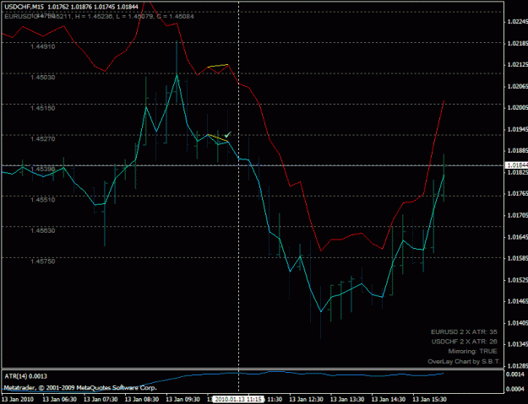Screen dimensions: 528x404
Task: Click the 13 Jan 06:30 time axis label
Action: click(60, 399)
